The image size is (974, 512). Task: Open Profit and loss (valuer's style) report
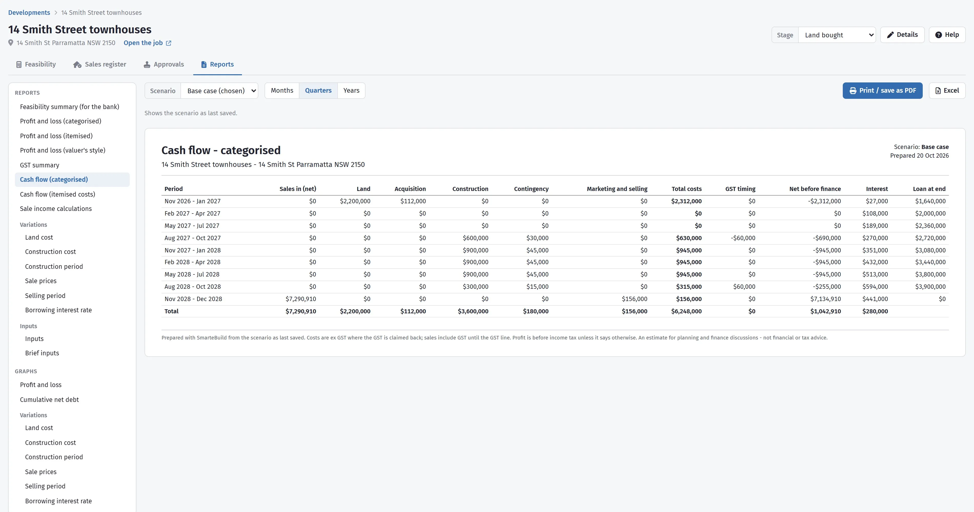click(72, 150)
